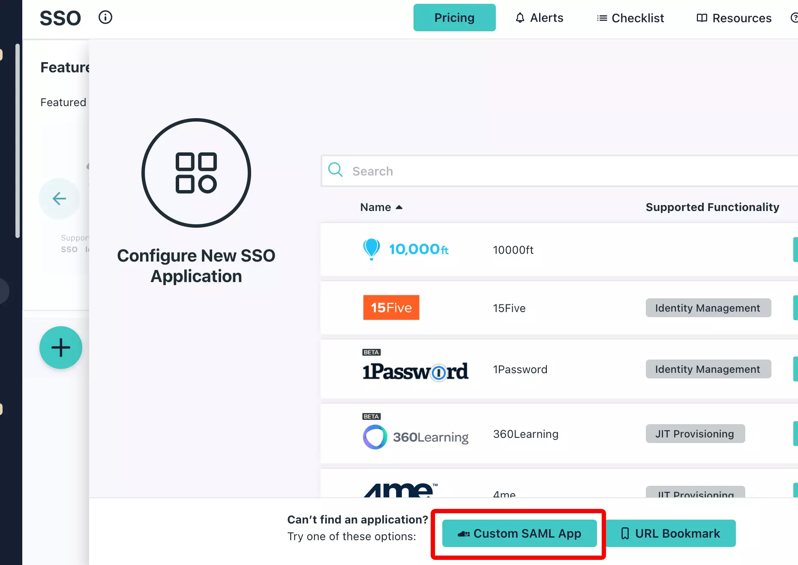Open the Resources menu item
The height and width of the screenshot is (565, 798).
pos(734,18)
